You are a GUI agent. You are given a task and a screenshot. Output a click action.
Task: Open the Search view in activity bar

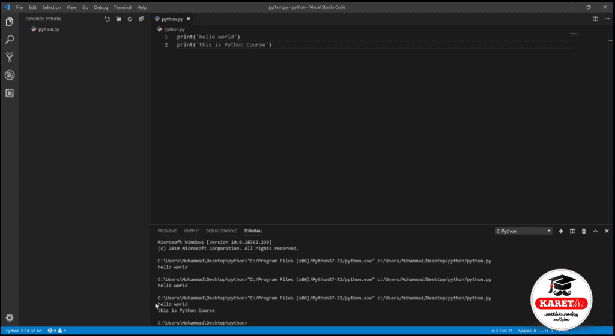[x=10, y=39]
